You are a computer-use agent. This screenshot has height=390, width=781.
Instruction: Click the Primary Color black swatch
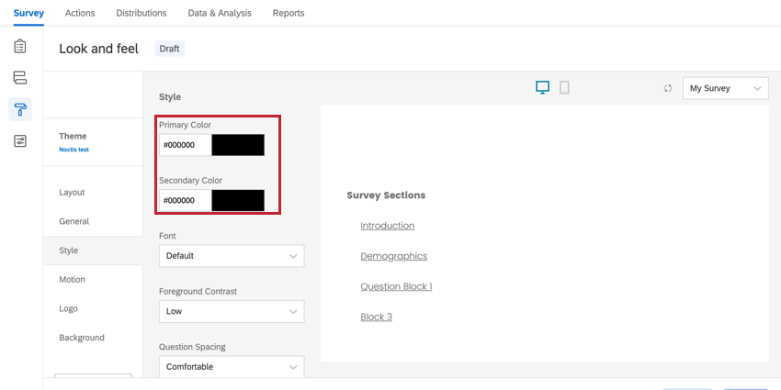(238, 145)
